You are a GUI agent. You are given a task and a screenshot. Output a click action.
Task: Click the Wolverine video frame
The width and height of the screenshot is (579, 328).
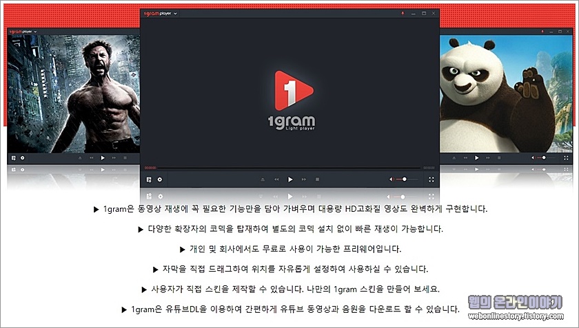coord(74,94)
